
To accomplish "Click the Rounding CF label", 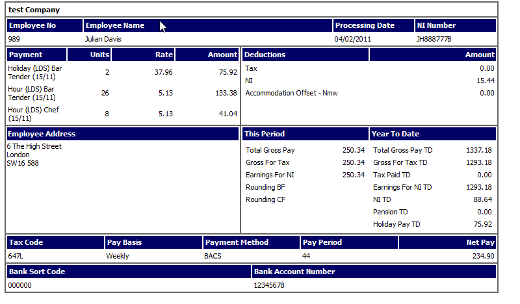I will (x=266, y=199).
